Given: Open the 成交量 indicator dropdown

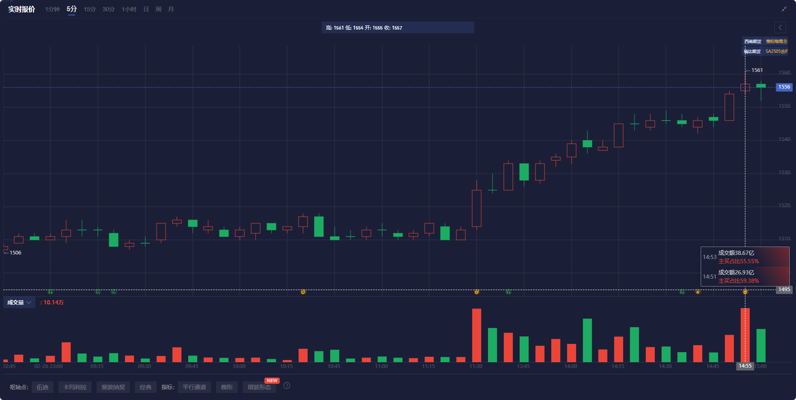Looking at the screenshot, I should 19,302.
